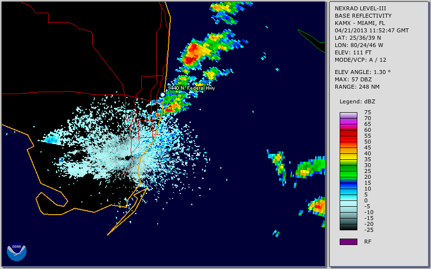Select the MAX: 57 DBZ text
Screen dimensions: 431x269
pos(353,79)
